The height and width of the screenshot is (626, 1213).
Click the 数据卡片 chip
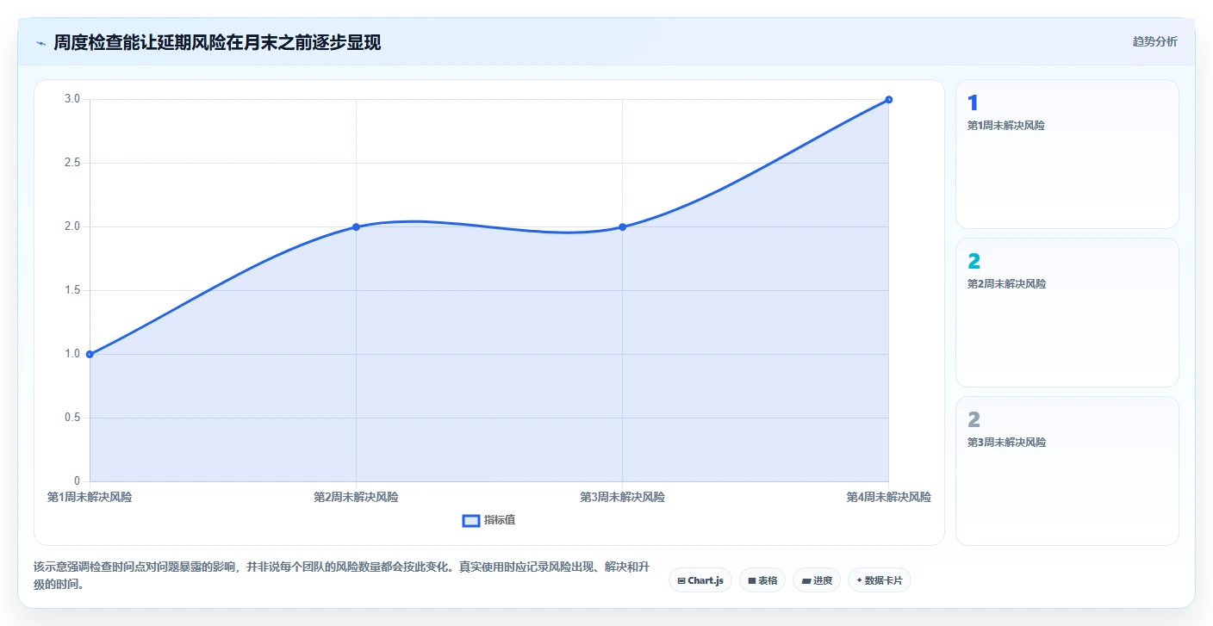(880, 580)
